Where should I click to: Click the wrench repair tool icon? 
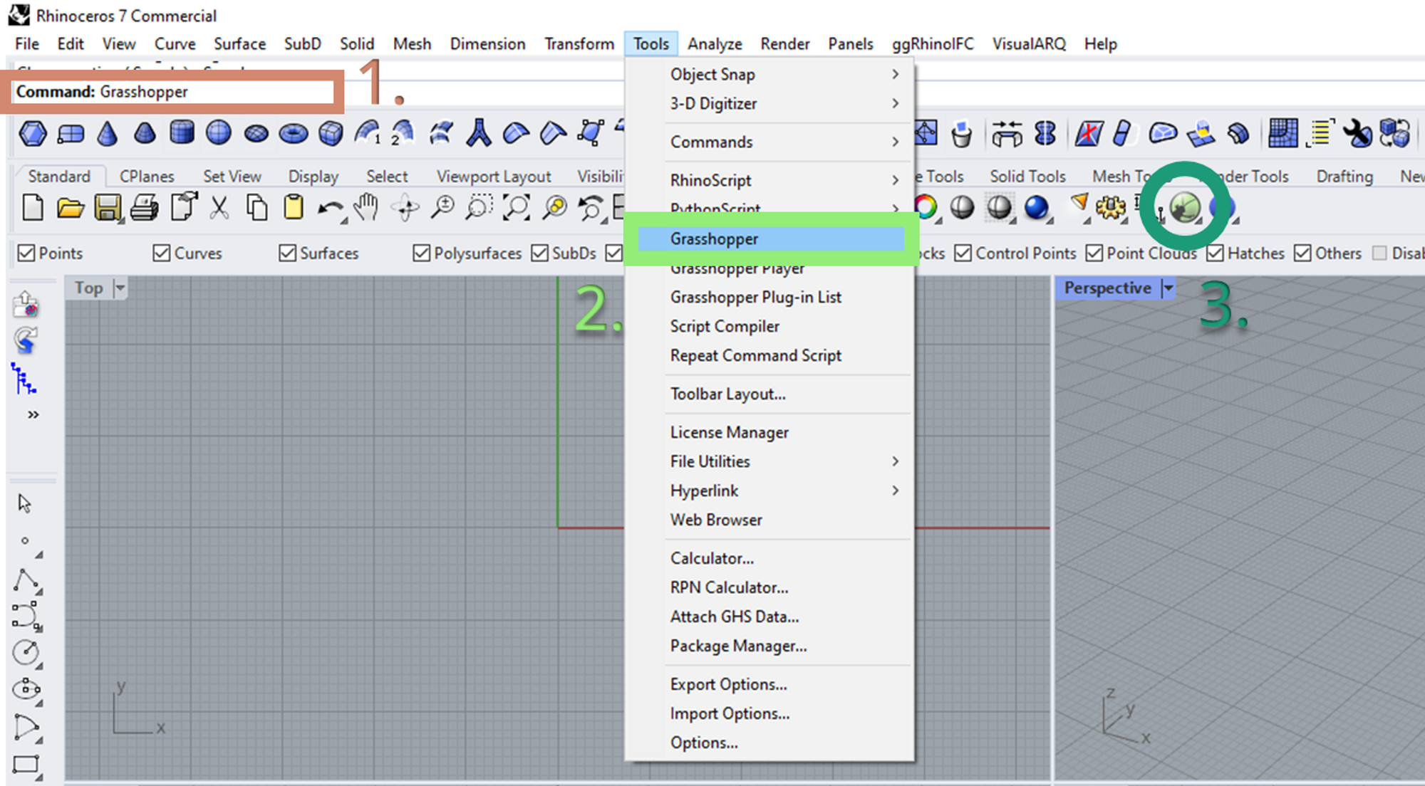tap(1357, 133)
